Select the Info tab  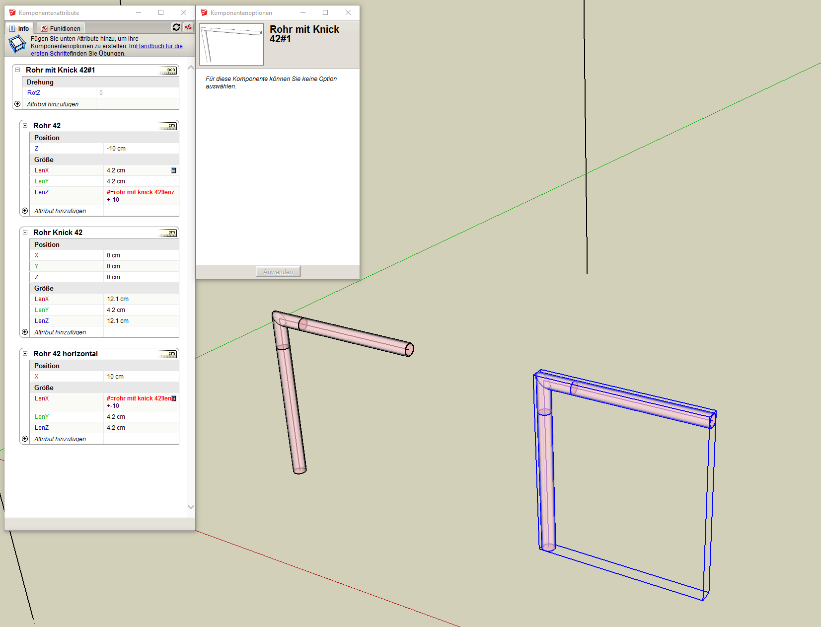pos(19,28)
